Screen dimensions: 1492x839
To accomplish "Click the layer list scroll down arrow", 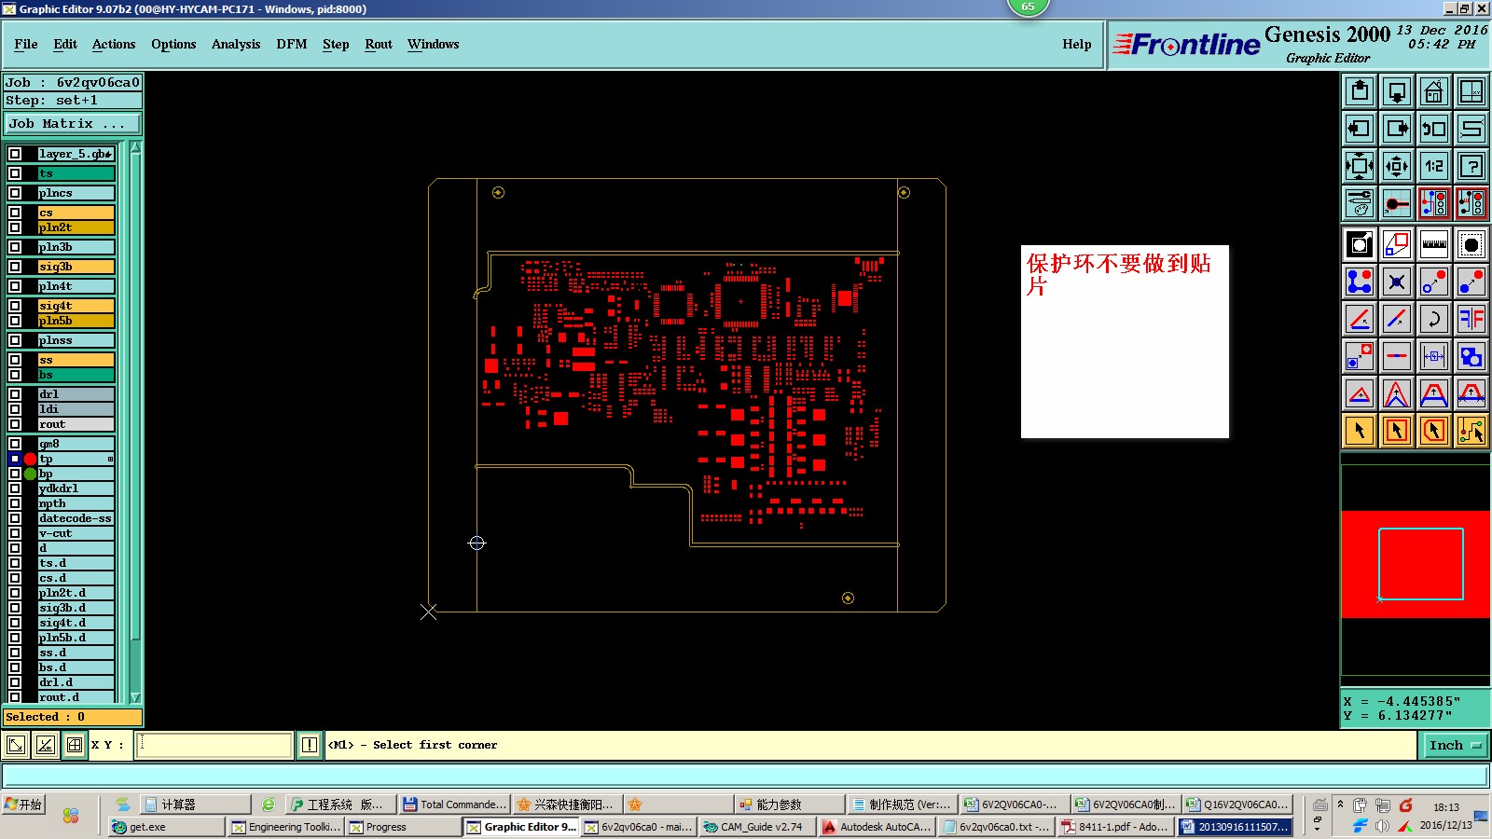I will (x=135, y=697).
